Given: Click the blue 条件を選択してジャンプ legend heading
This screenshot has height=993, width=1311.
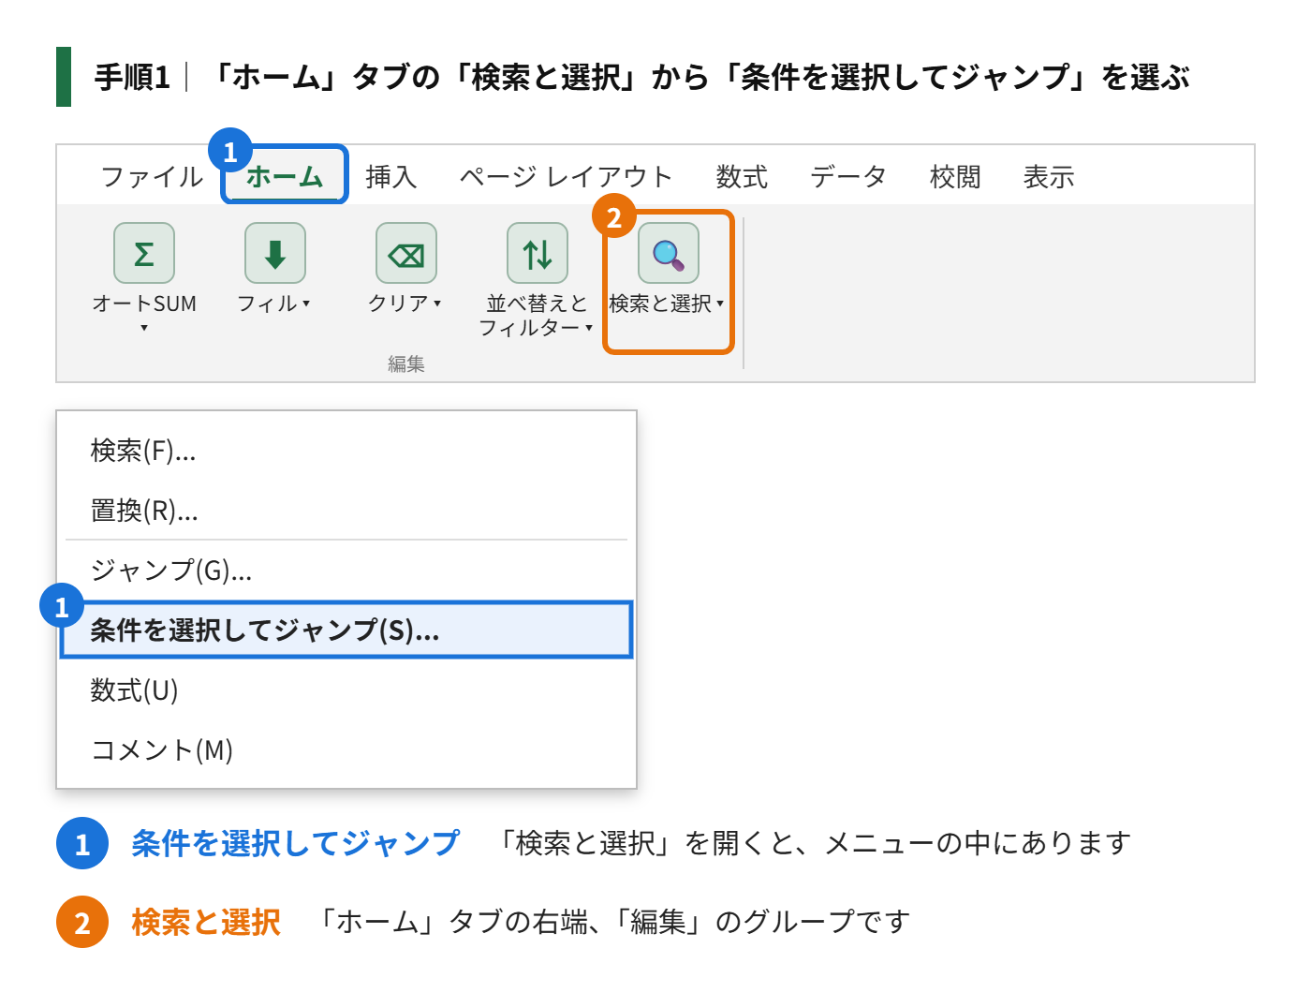Looking at the screenshot, I should click(x=295, y=843).
